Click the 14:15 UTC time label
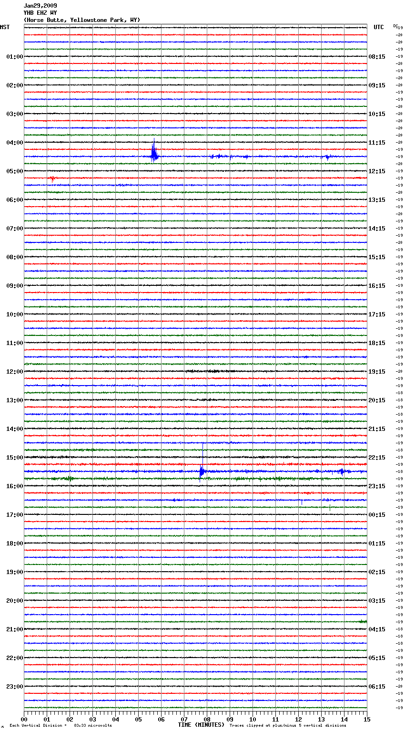405x732 pixels. pyautogui.click(x=377, y=229)
